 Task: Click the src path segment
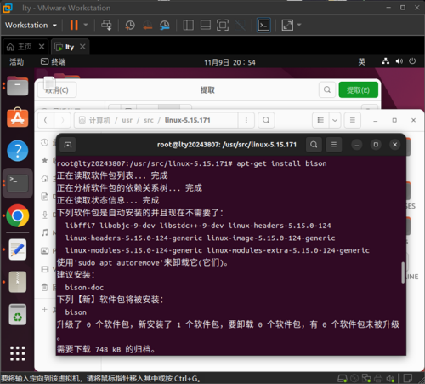[149, 120]
